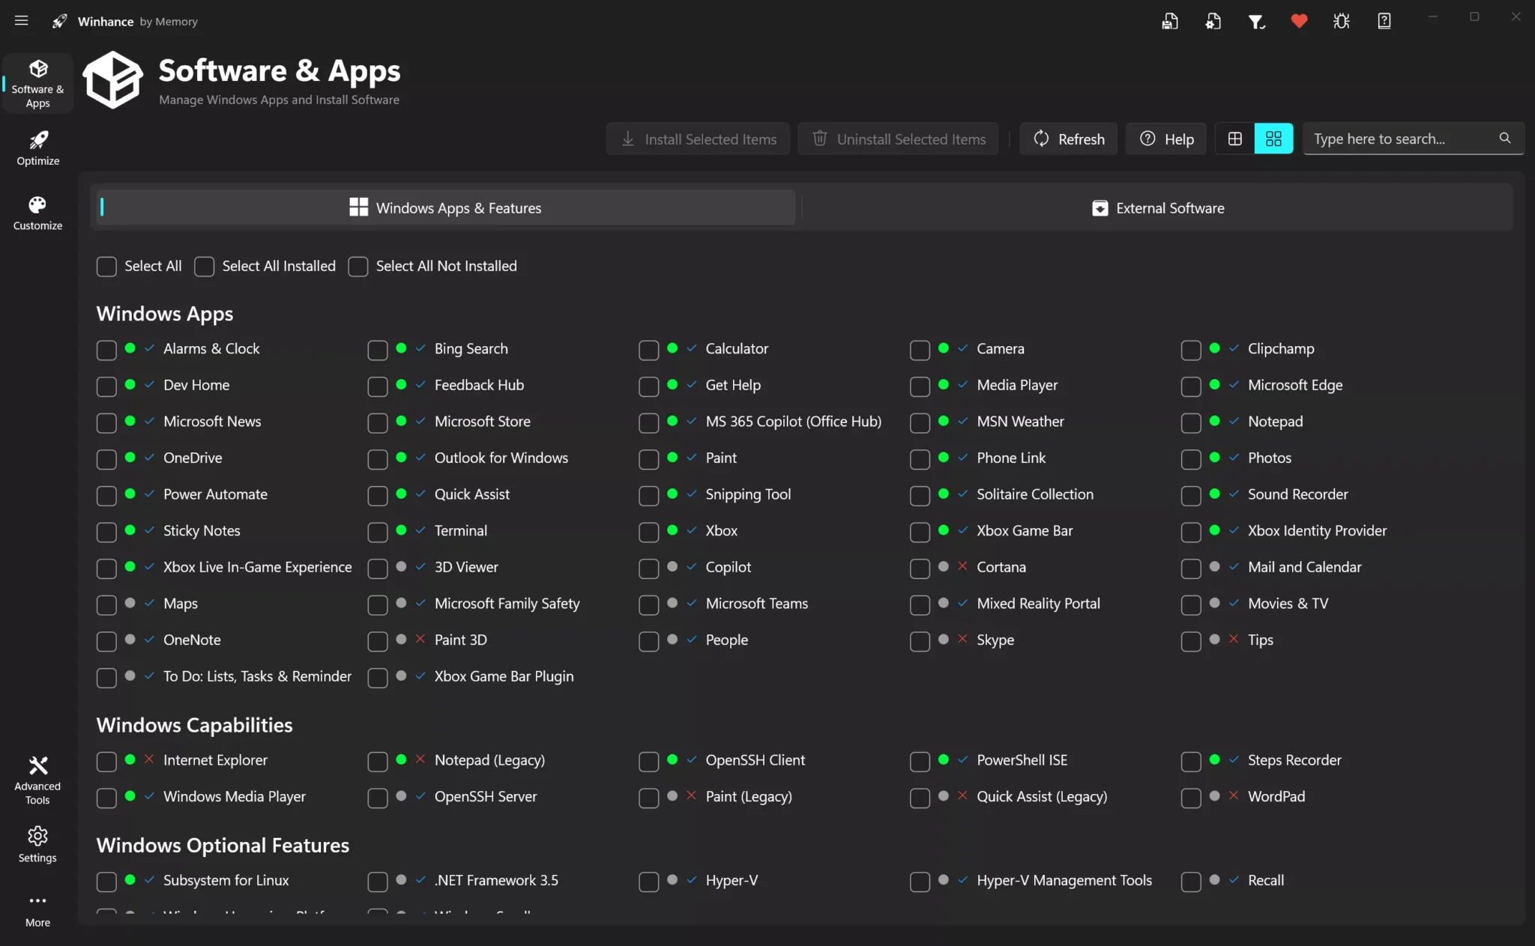Click the Outlook for Windows label
This screenshot has width=1535, height=946.
[x=501, y=457]
